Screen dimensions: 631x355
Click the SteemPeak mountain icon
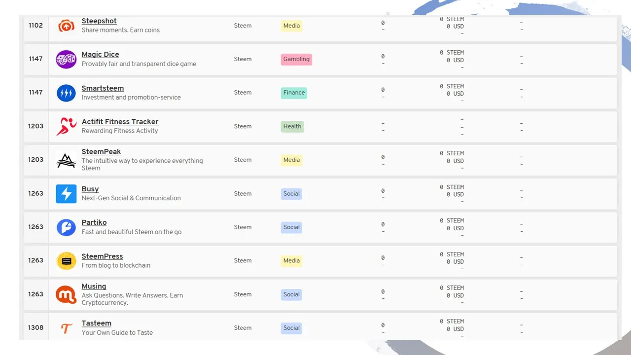pos(66,160)
